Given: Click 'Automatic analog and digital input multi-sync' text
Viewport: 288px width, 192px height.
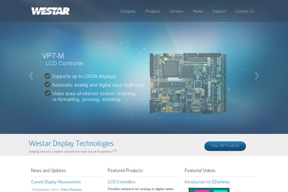Looking at the screenshot, I should (98, 85).
